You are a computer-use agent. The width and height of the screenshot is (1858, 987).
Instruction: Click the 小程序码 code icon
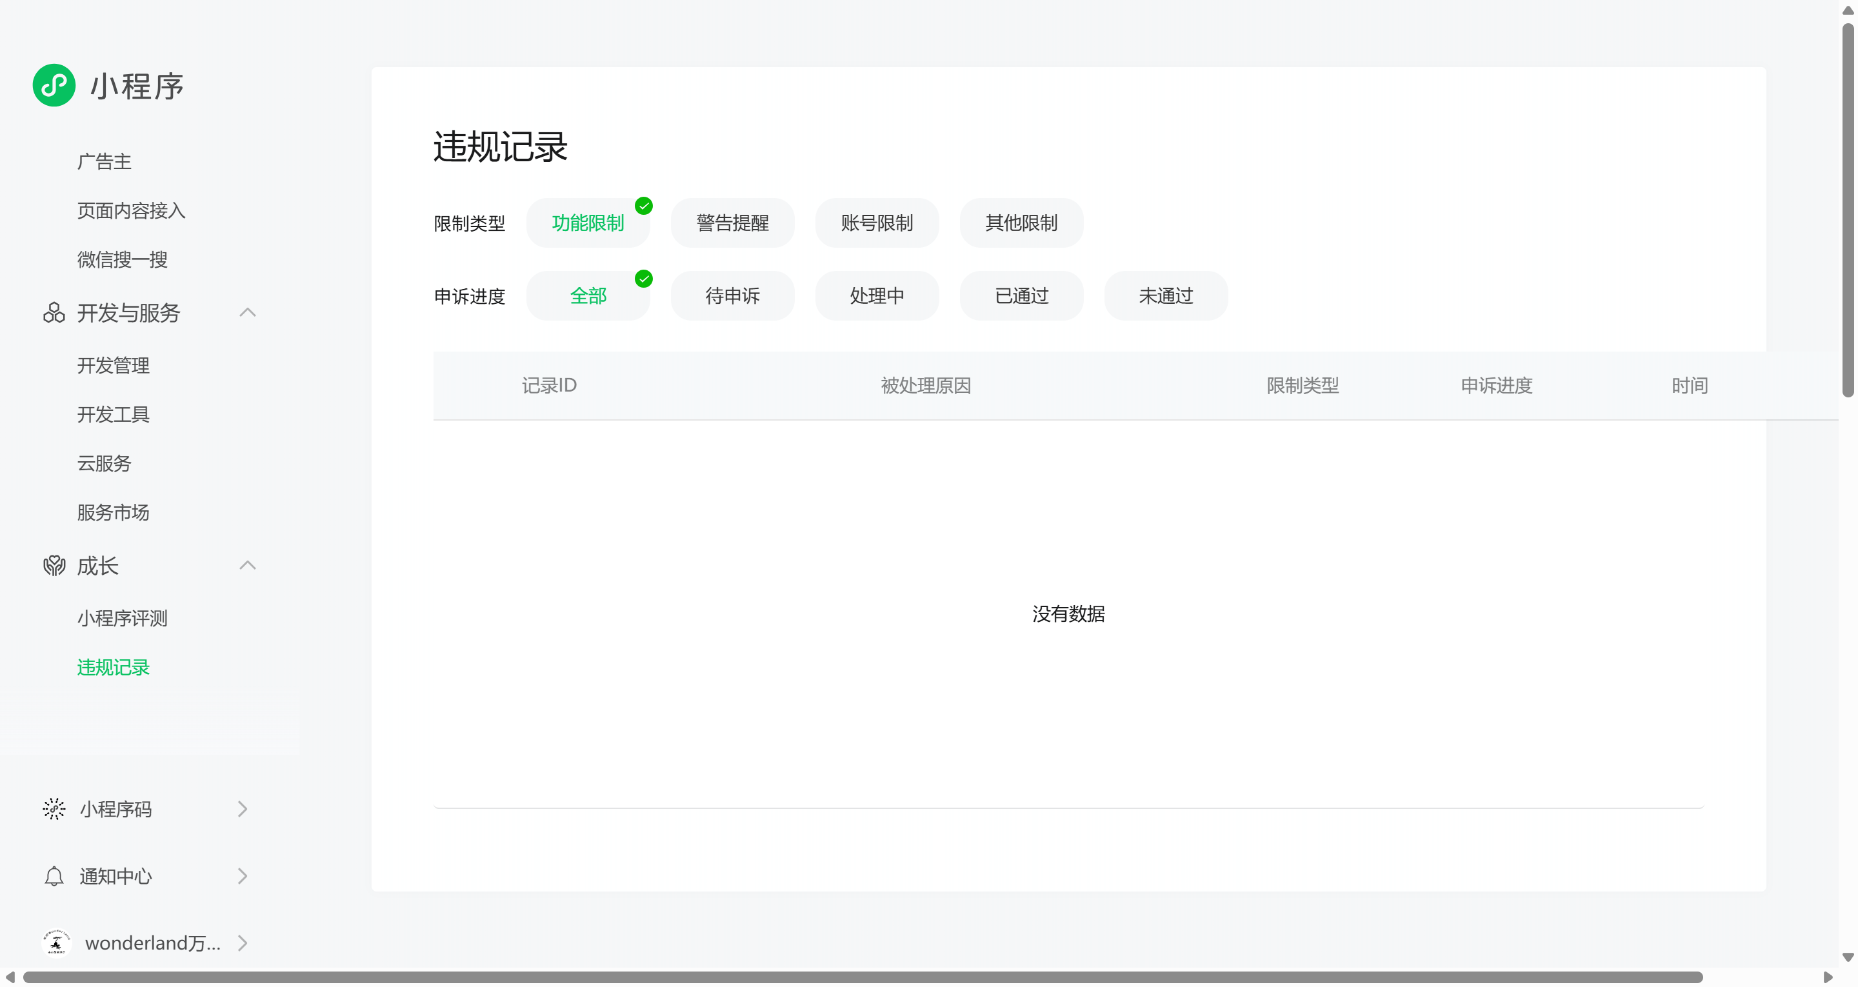(x=54, y=809)
